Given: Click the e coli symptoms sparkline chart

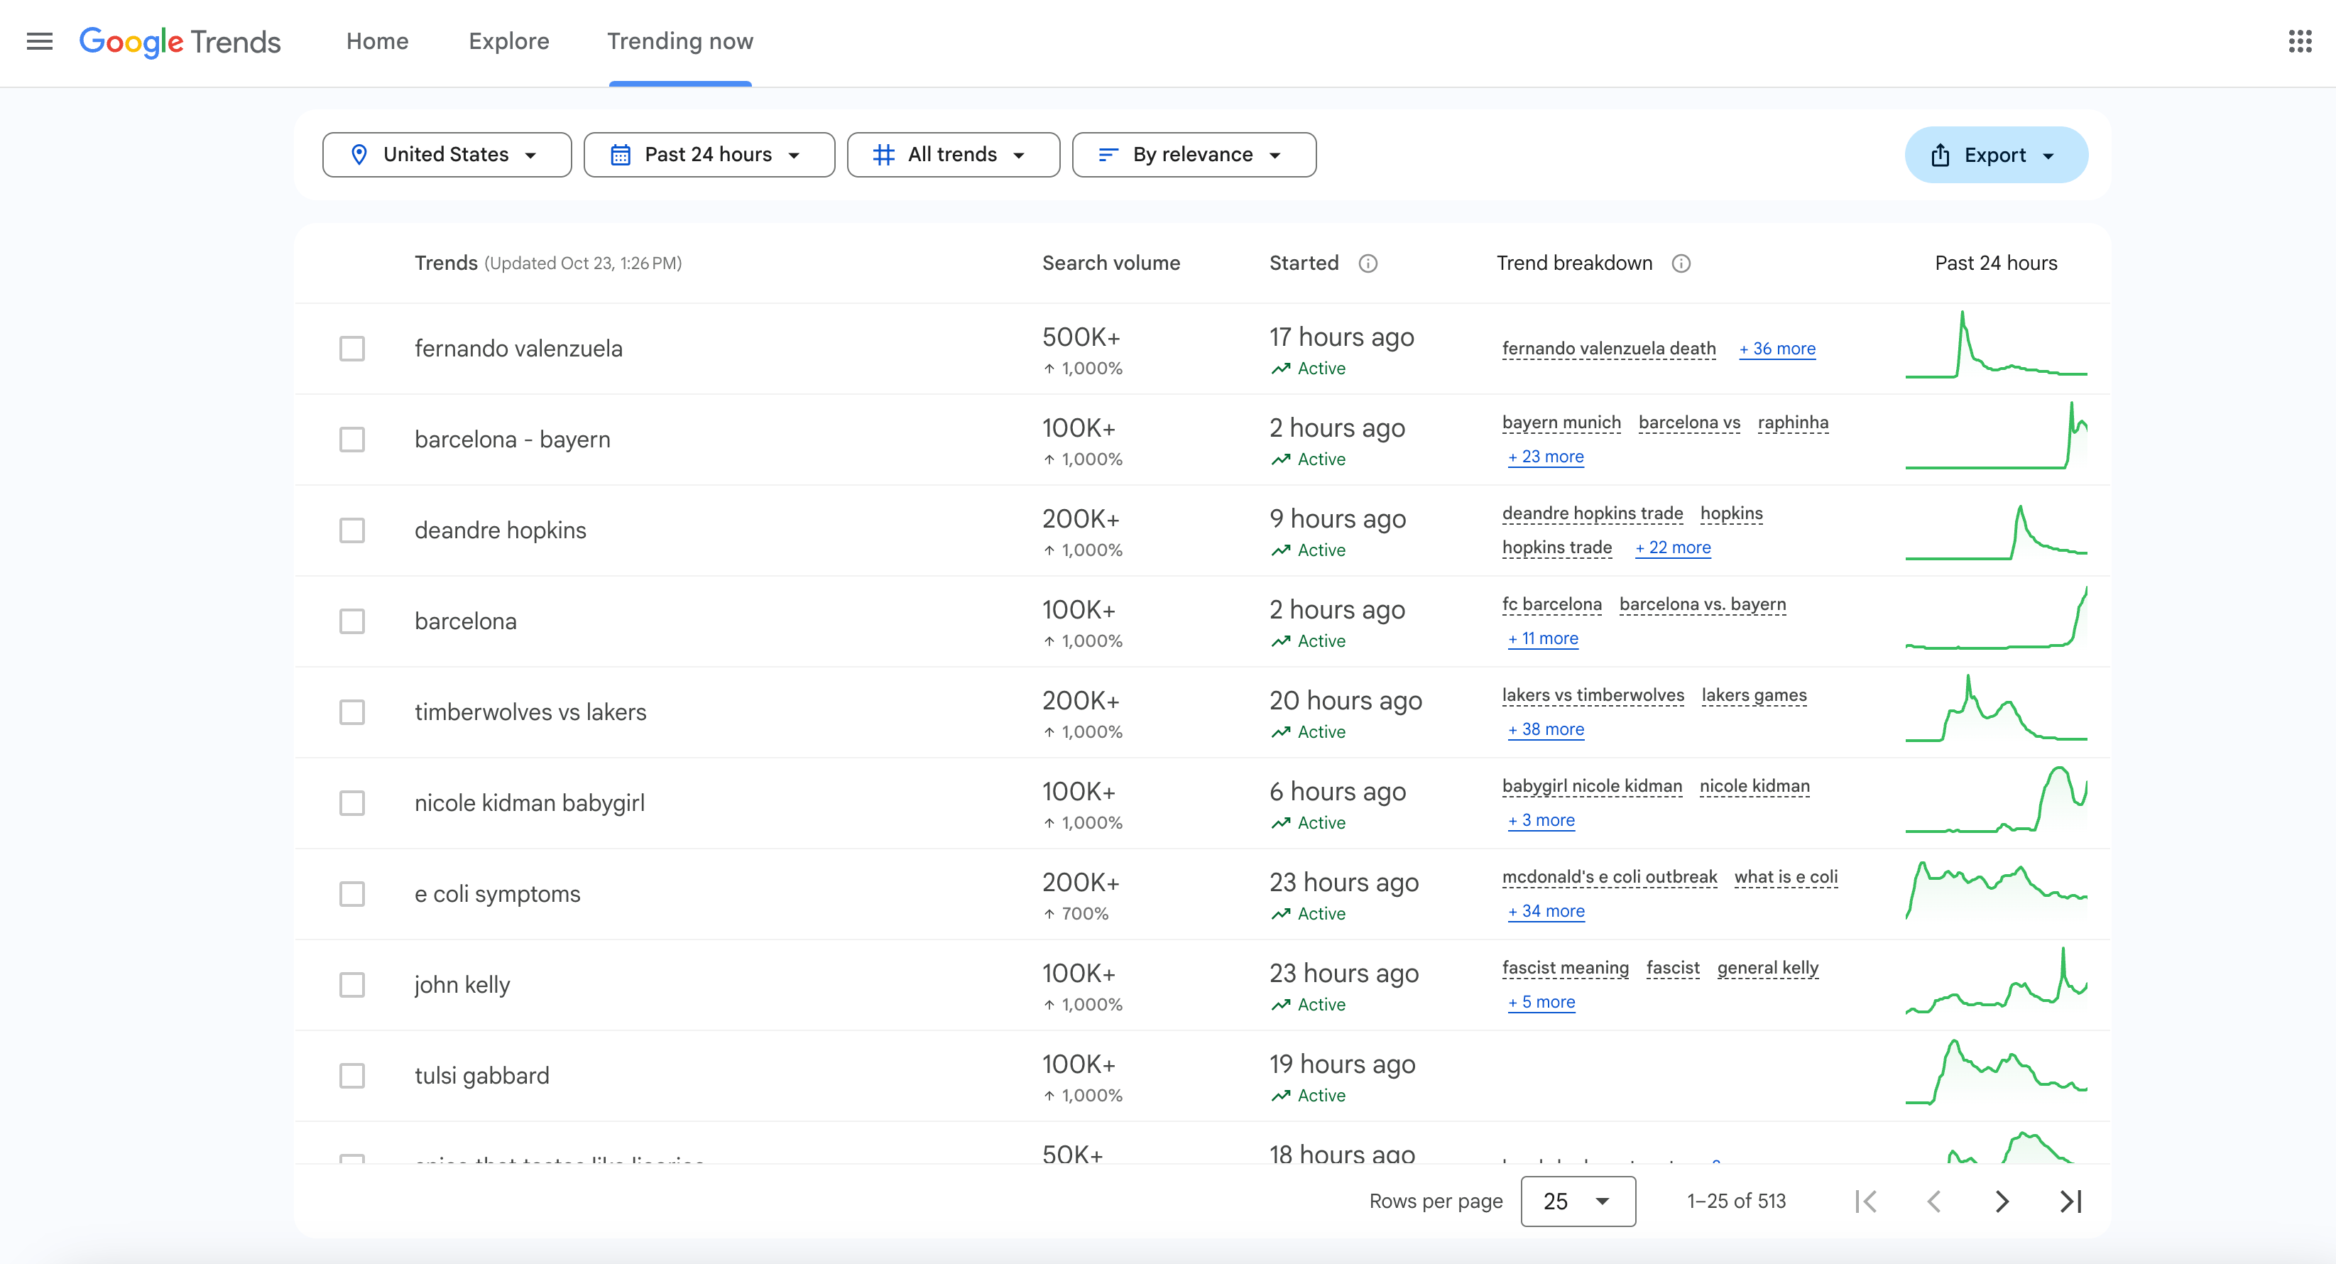Looking at the screenshot, I should (1996, 890).
